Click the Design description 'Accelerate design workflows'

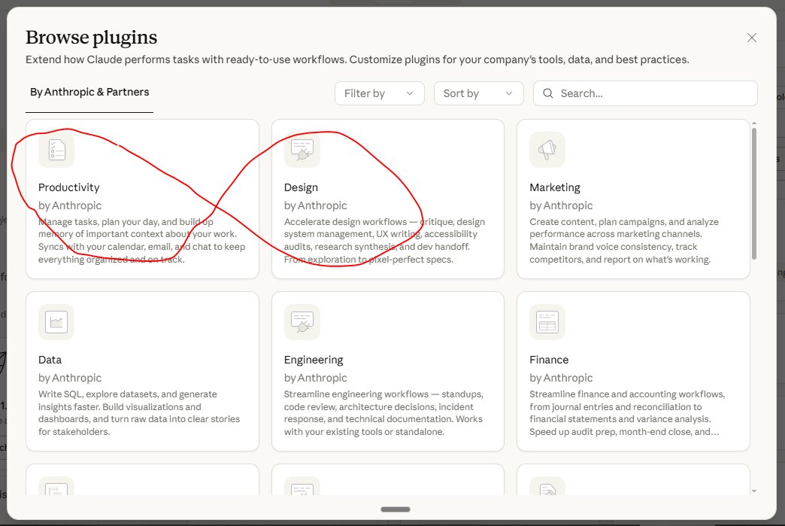[345, 221]
